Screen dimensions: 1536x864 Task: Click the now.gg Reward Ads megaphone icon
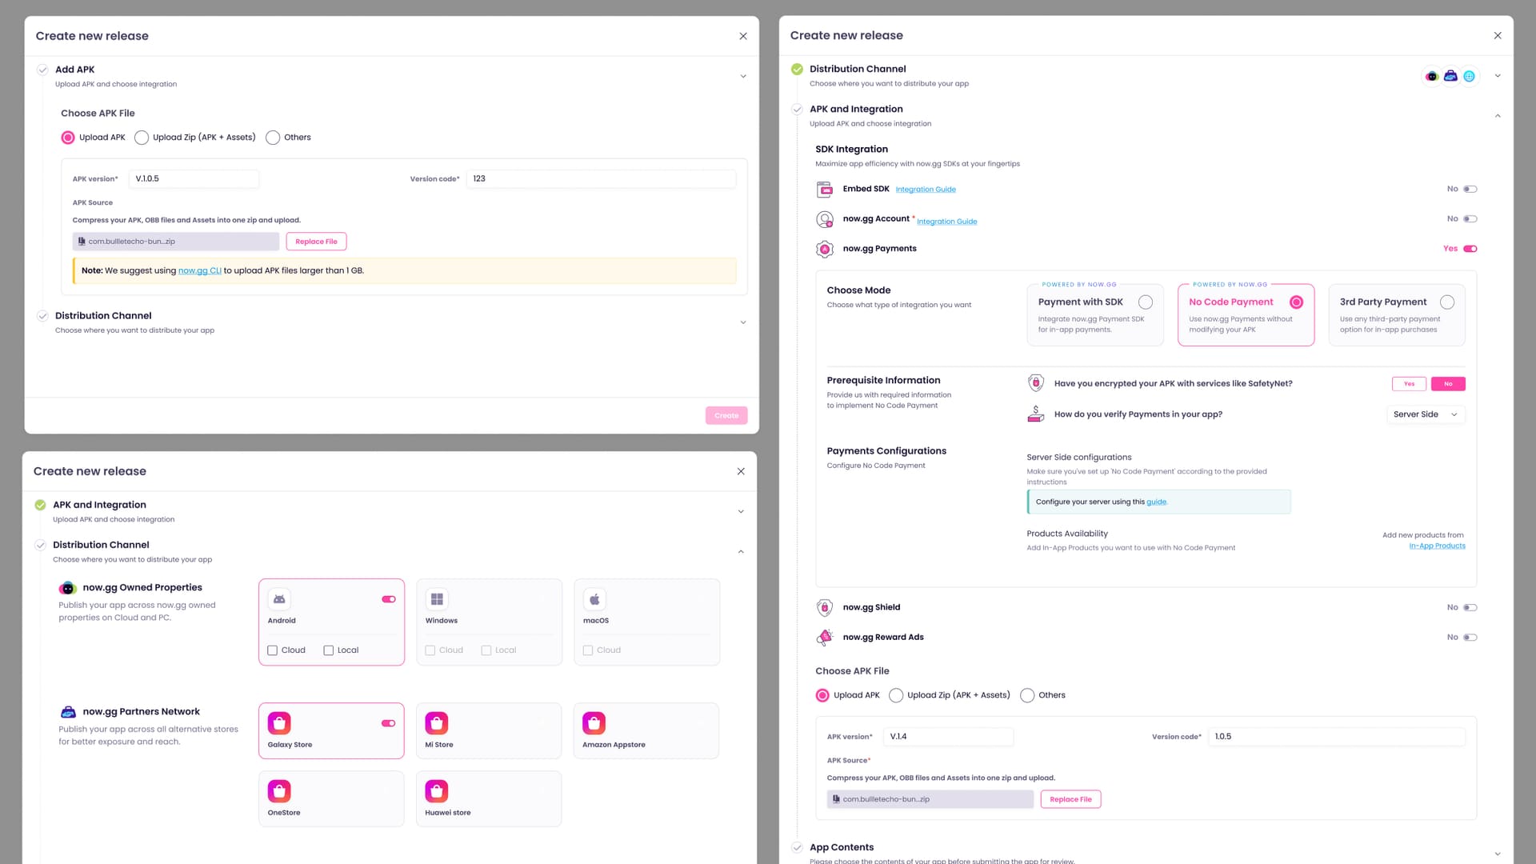click(825, 638)
